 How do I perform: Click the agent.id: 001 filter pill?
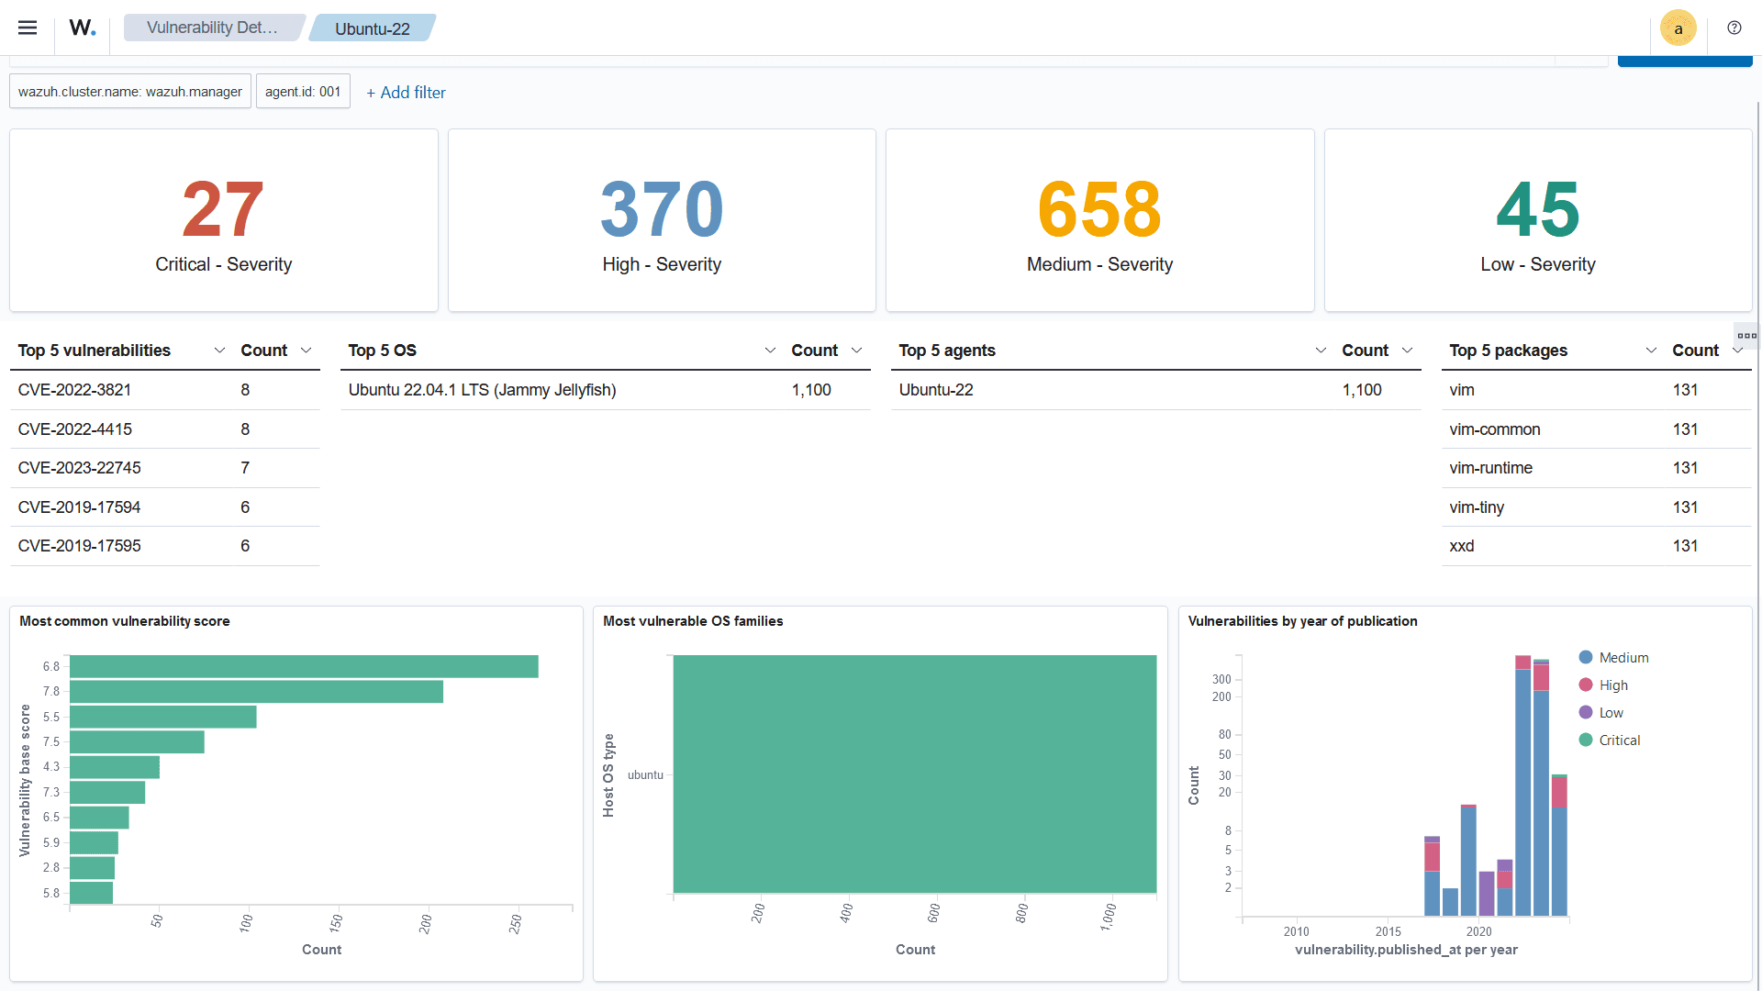click(303, 92)
